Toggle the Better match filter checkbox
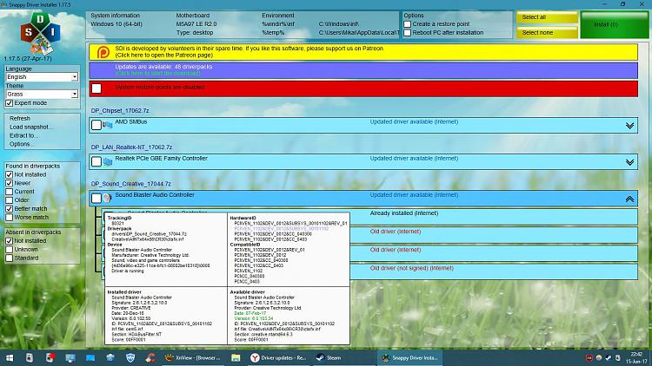652x366 pixels. pos(10,209)
